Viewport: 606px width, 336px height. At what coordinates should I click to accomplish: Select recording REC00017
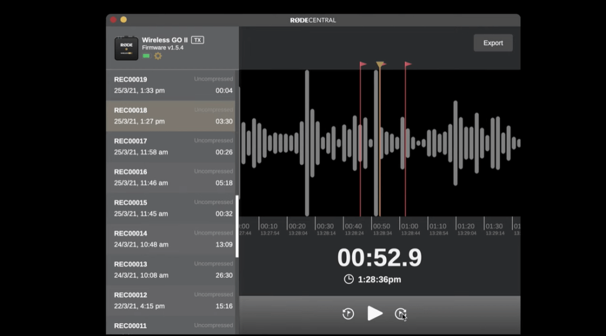(171, 146)
